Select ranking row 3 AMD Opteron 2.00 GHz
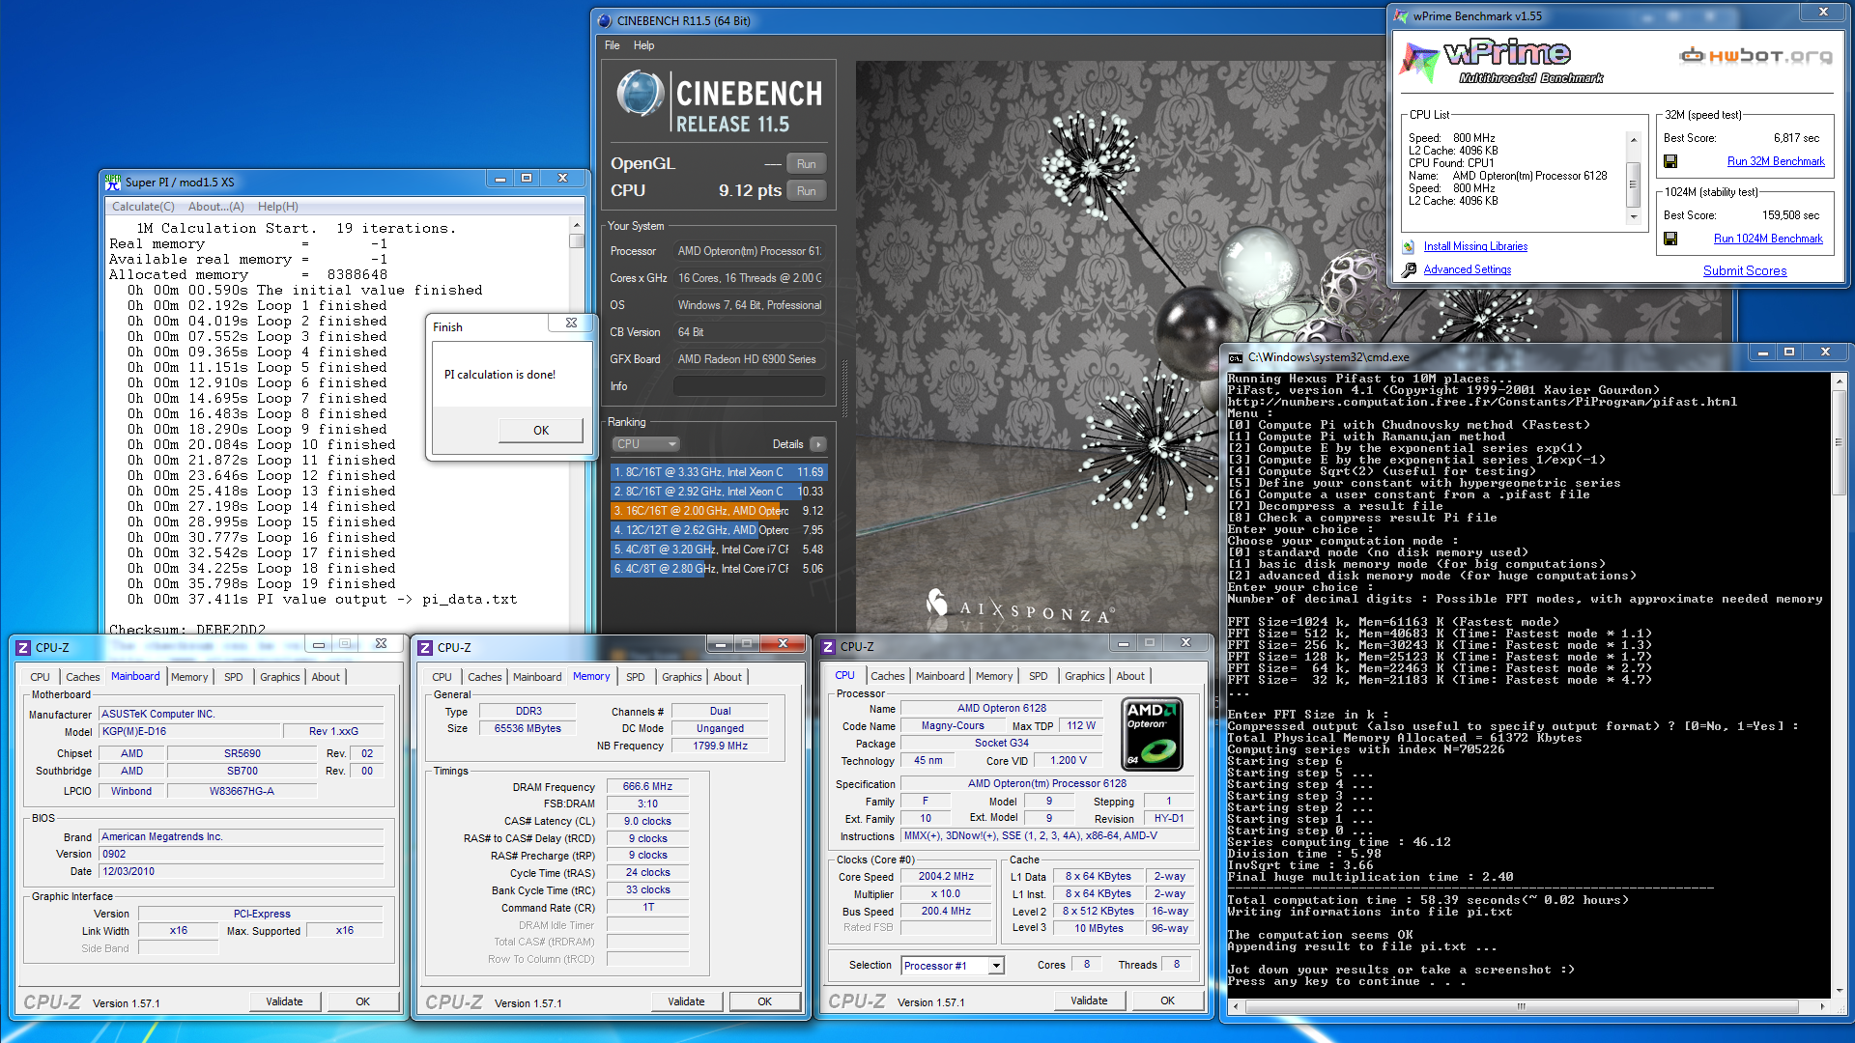 pyautogui.click(x=719, y=511)
